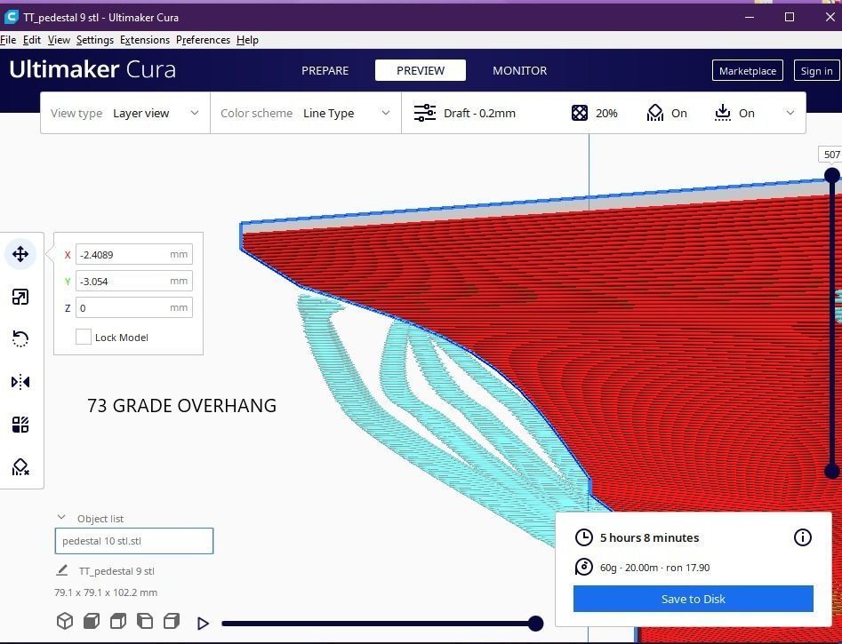Switch to the PREPARE stage
This screenshot has width=842, height=644.
(x=325, y=70)
